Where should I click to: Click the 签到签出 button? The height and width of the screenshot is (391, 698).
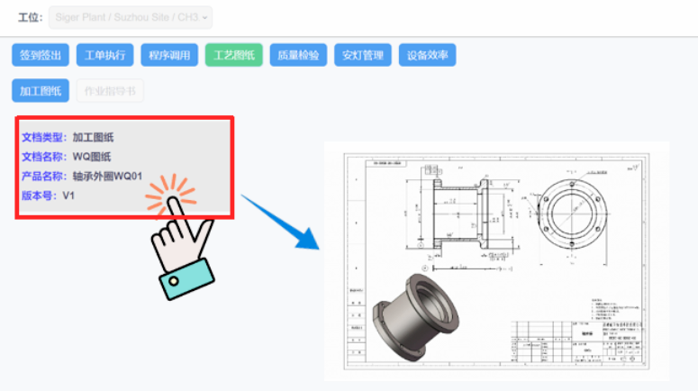point(41,55)
